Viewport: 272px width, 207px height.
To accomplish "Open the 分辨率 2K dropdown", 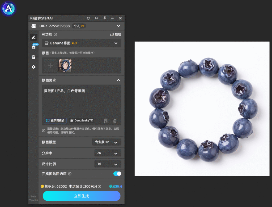I will click(x=108, y=153).
